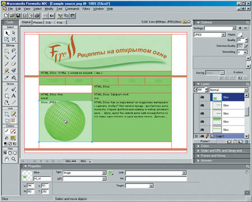Screen dimensions: 252x202
Task: Select the Text tool
Action: point(13,96)
